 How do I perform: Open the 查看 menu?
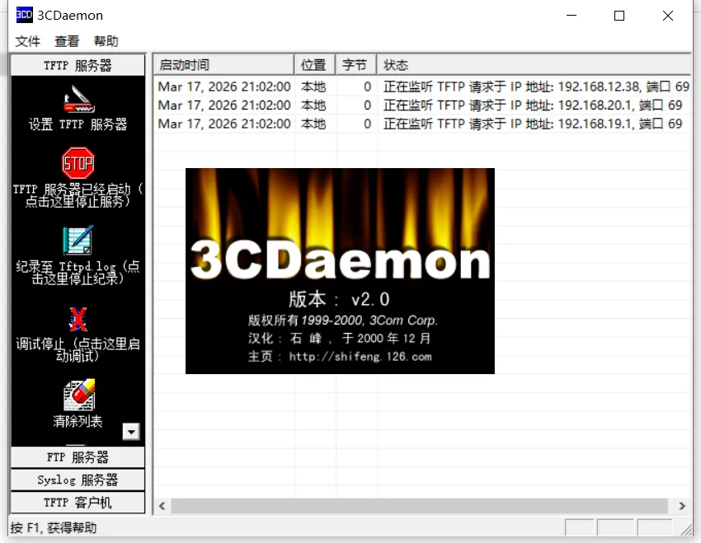point(67,41)
